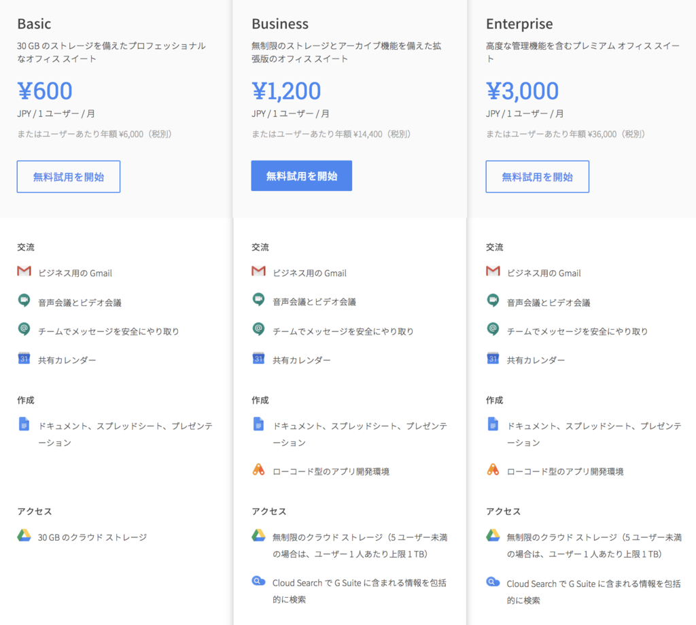Click 'ローコード型のアプリ開発環境' in Business plan
The height and width of the screenshot is (625, 696).
[x=331, y=471]
